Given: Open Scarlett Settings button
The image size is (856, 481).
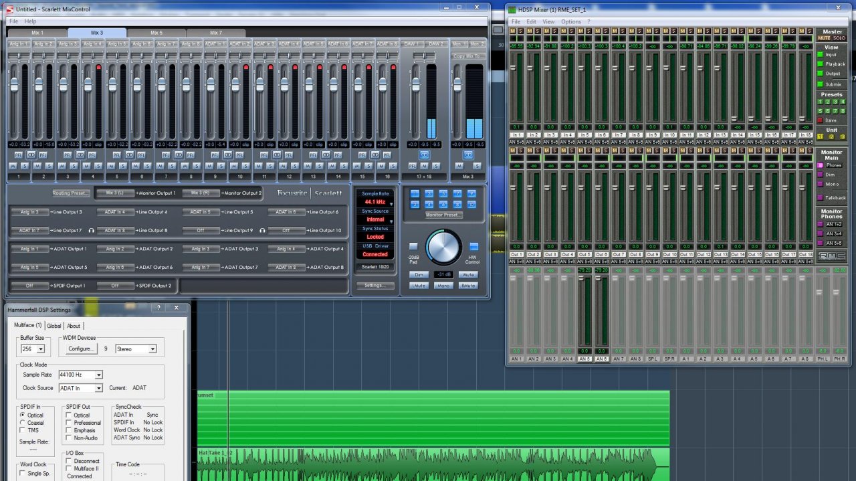Looking at the screenshot, I should tap(375, 286).
